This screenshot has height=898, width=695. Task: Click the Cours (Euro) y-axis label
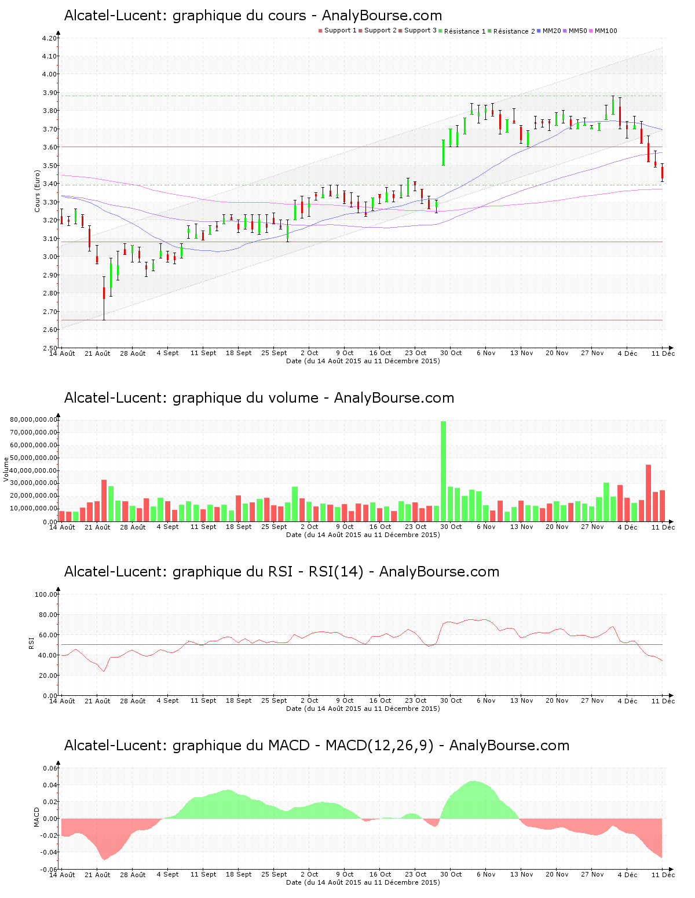click(37, 191)
